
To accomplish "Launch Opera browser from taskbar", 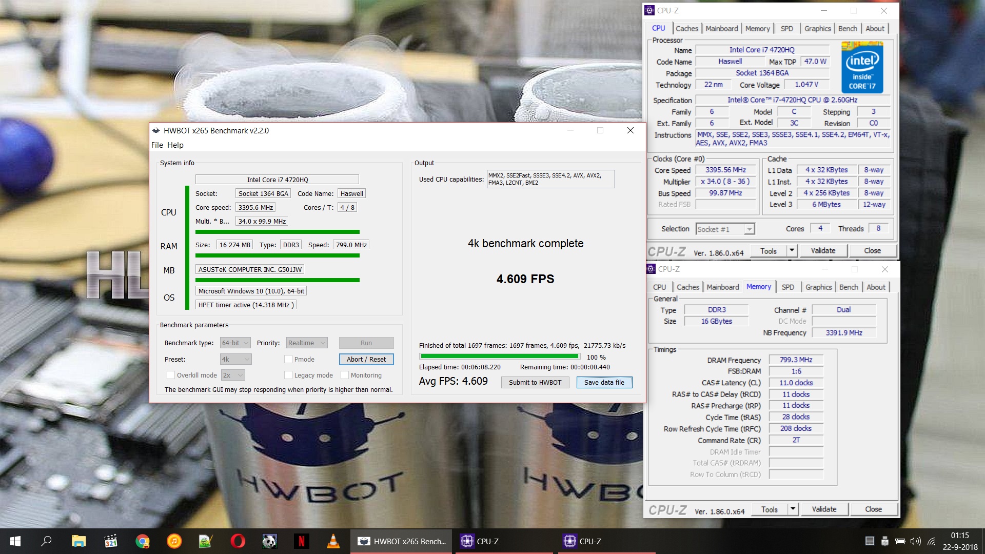I will 238,541.
